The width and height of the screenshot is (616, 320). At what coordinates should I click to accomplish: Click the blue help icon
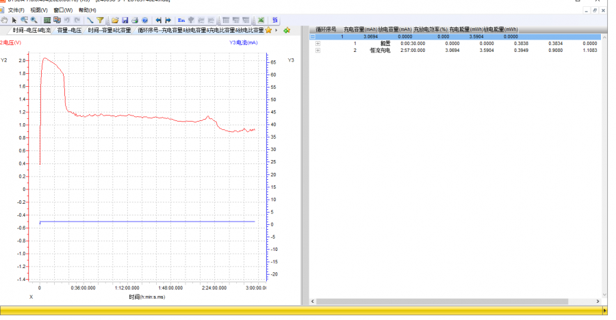coord(144,20)
